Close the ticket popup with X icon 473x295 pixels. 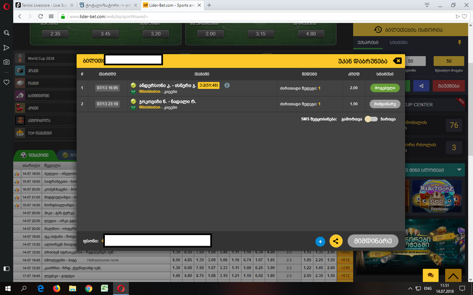point(398,61)
